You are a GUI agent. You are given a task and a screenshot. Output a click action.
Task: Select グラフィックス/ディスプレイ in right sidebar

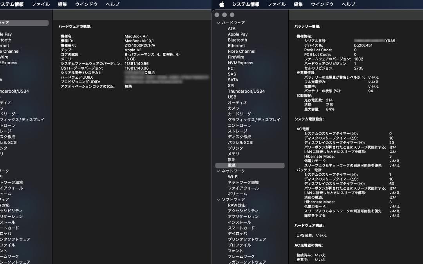(x=254, y=120)
